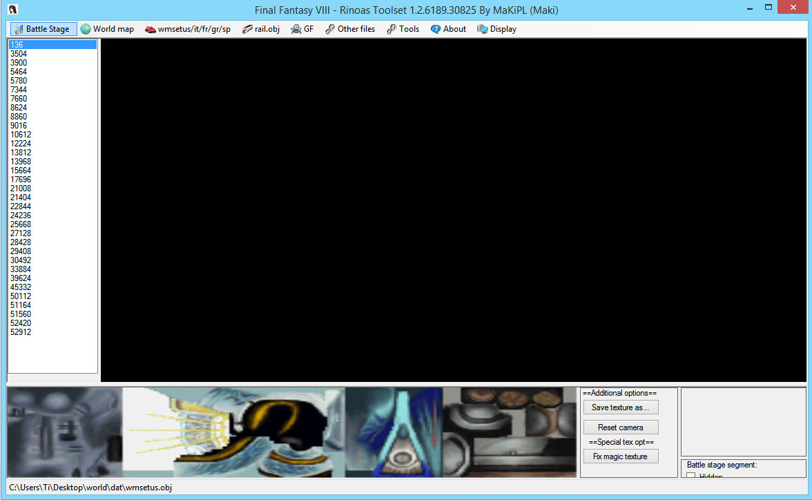
Task: Select the blue triangle eye texture thumbnail
Action: [394, 432]
